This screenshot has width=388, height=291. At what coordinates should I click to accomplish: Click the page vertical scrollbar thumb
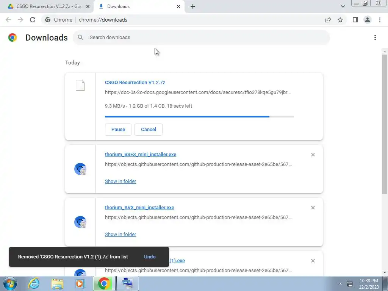[x=385, y=124]
